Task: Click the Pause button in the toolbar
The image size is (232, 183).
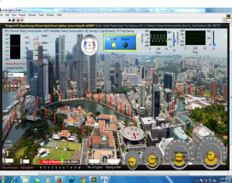Action: (22, 20)
